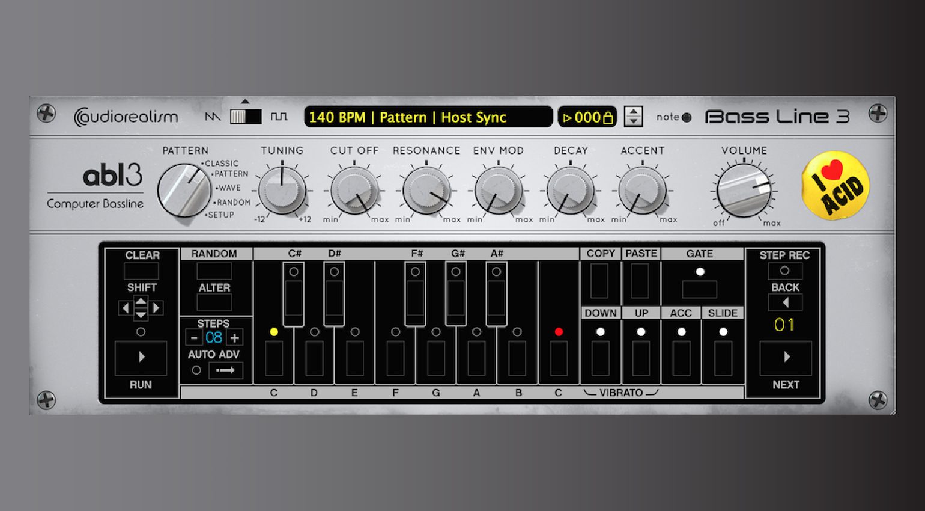925x511 pixels.
Task: Decrease steps with the minus button
Action: pyautogui.click(x=193, y=338)
